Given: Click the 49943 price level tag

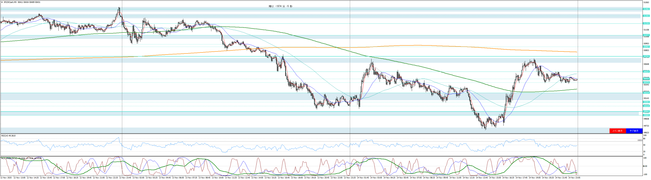Looking at the screenshot, I should click(646, 112).
